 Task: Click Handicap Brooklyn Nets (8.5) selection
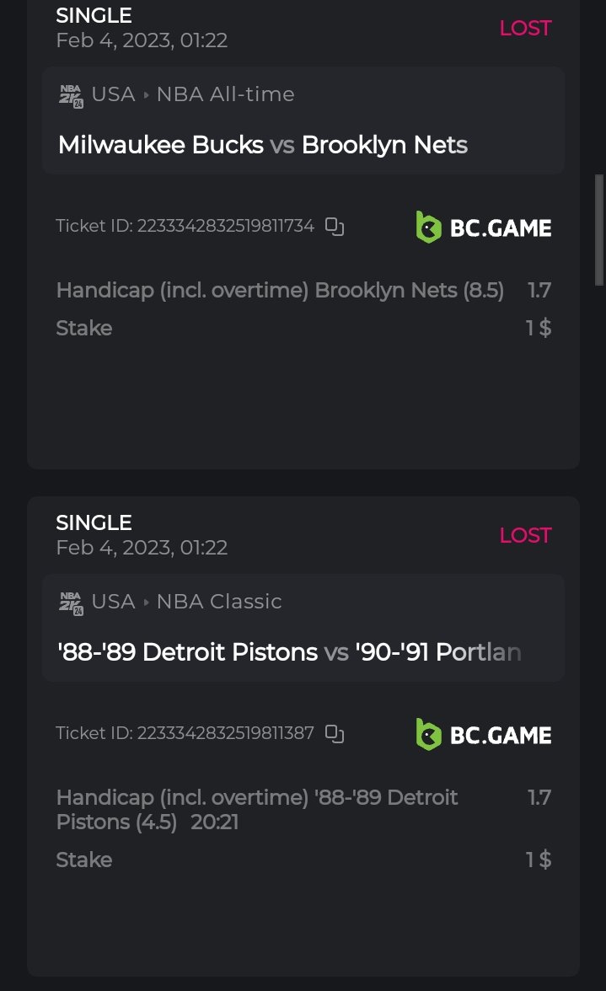click(280, 291)
